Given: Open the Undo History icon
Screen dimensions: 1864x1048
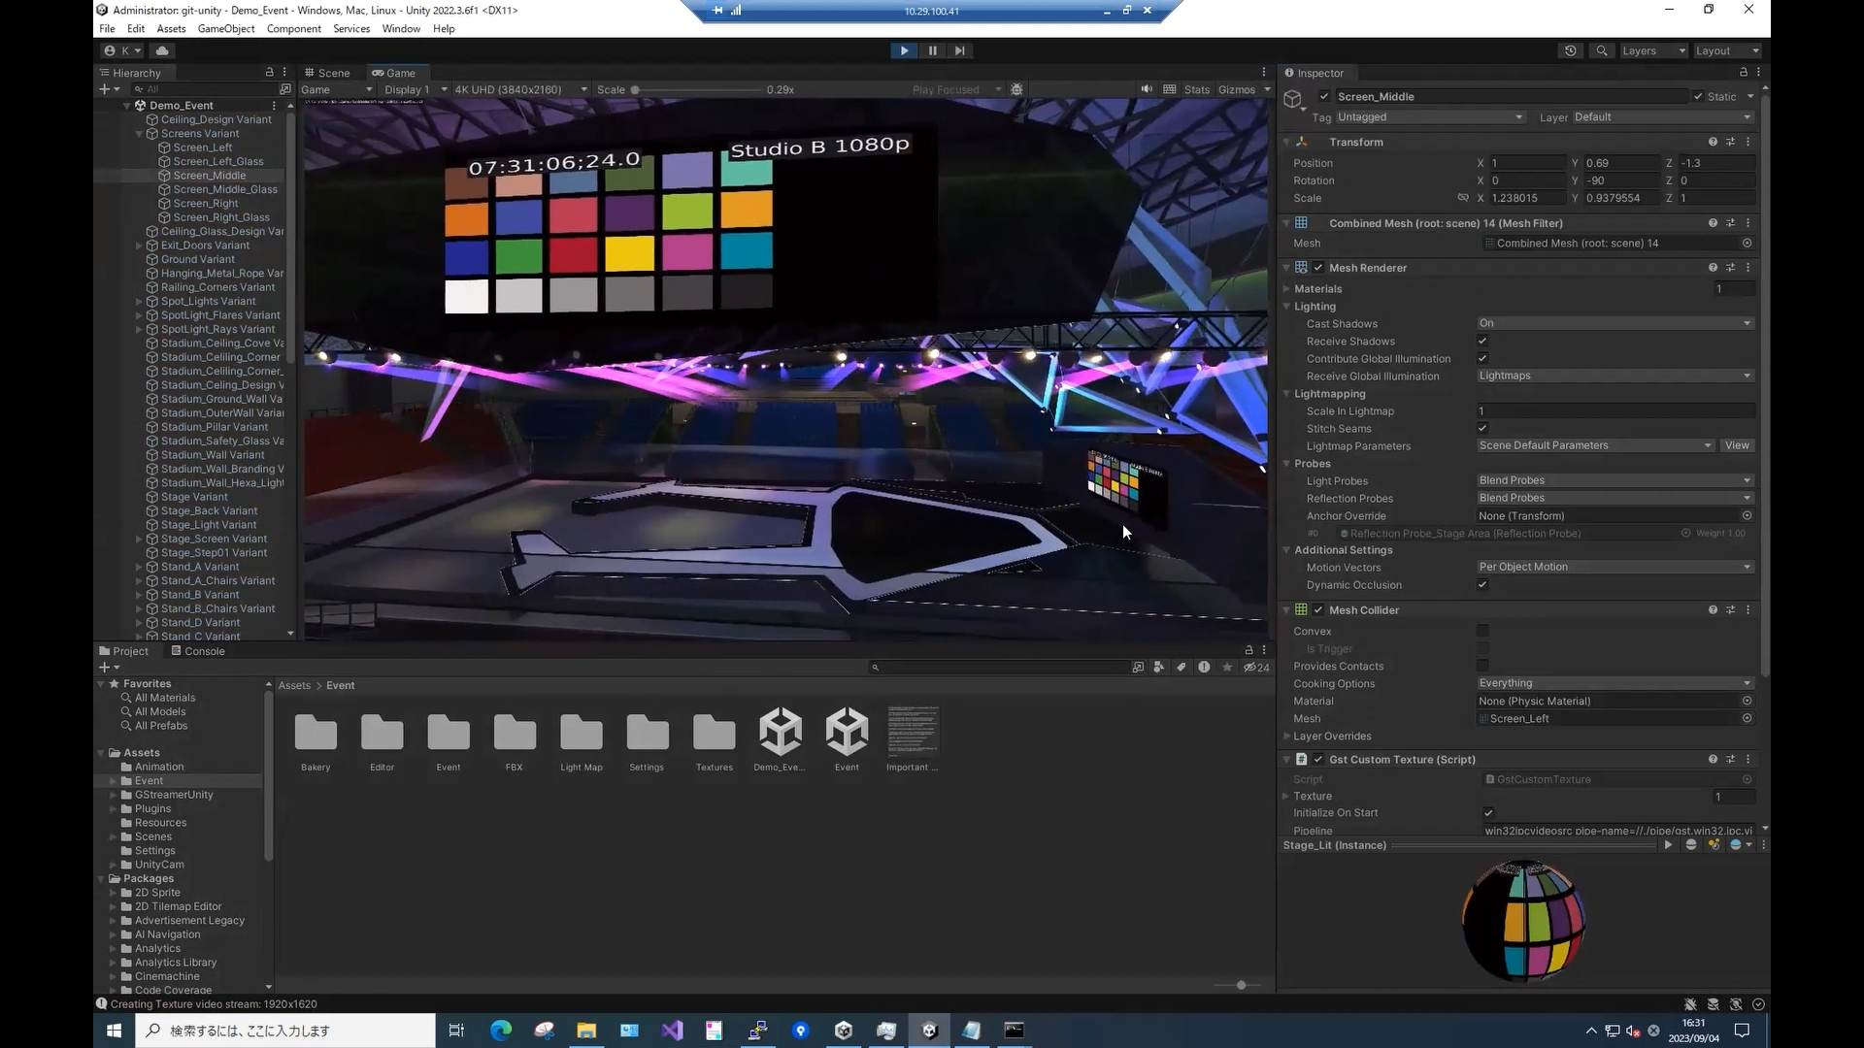Looking at the screenshot, I should (x=1570, y=50).
